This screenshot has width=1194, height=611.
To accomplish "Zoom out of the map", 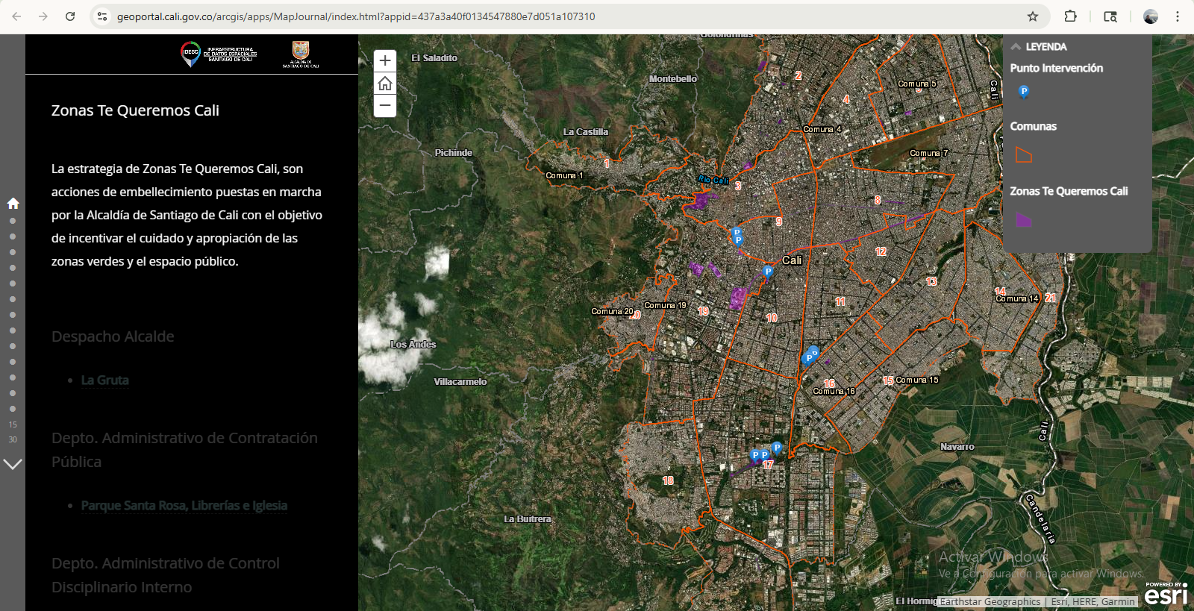I will click(385, 106).
